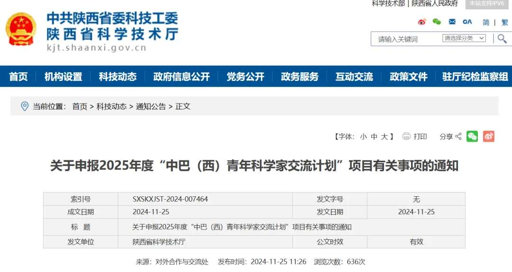Click the index number SXSKXJST-2024-007464
Image resolution: width=512 pixels, height=272 pixels.
tap(170, 199)
